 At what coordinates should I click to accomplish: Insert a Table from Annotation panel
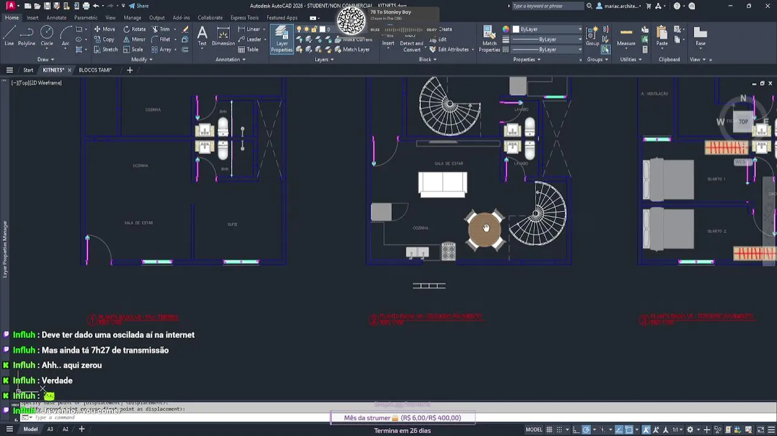[248, 50]
